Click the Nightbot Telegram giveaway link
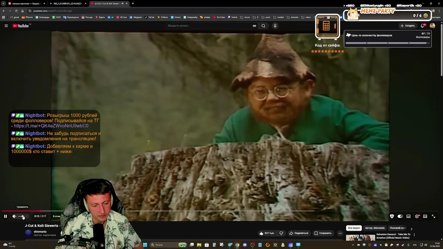The image size is (443, 249). [51, 126]
